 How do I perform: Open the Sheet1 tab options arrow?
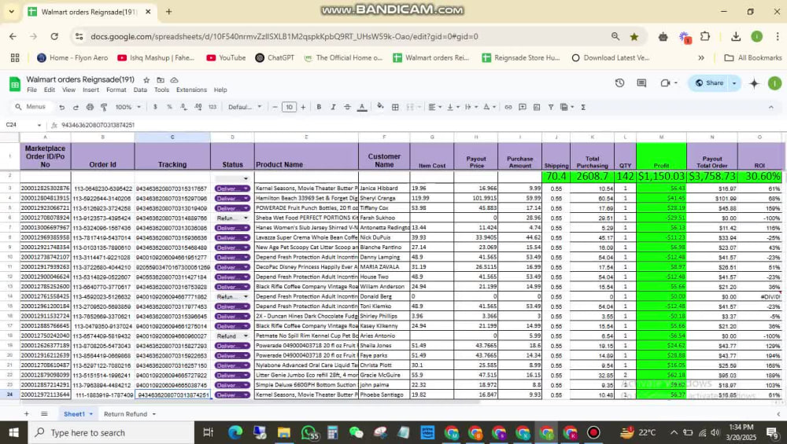click(x=91, y=414)
